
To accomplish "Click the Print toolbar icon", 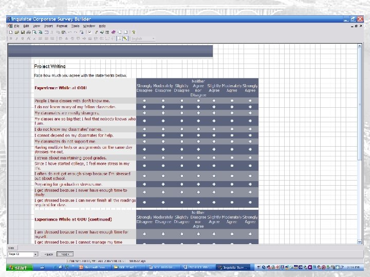I will [x=29, y=32].
